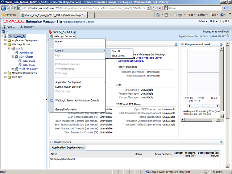Open the WebLogic Server dropdown menu

tap(64, 36)
